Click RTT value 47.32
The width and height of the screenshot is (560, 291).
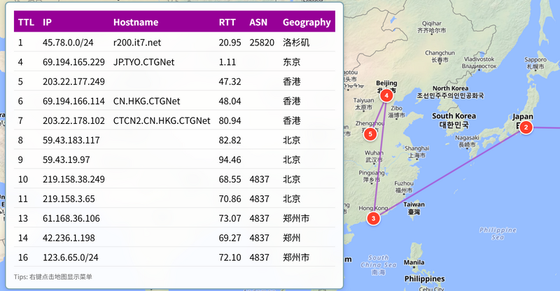tap(230, 82)
